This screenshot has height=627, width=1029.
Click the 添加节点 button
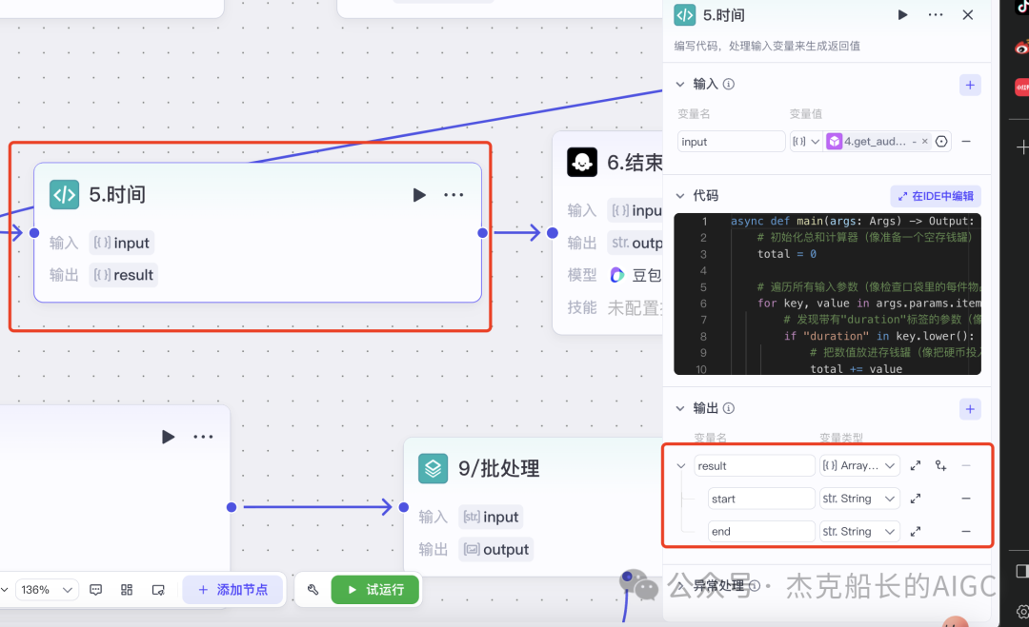pos(233,590)
